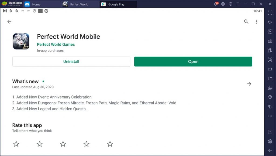Open multi-instance manager in sidebar
276x156 pixels.
point(270,88)
